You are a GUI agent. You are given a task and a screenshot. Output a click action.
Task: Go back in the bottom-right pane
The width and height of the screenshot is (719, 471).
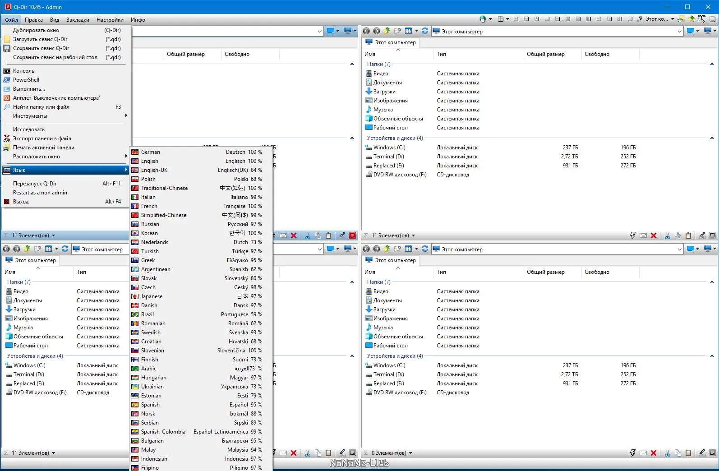tap(366, 249)
